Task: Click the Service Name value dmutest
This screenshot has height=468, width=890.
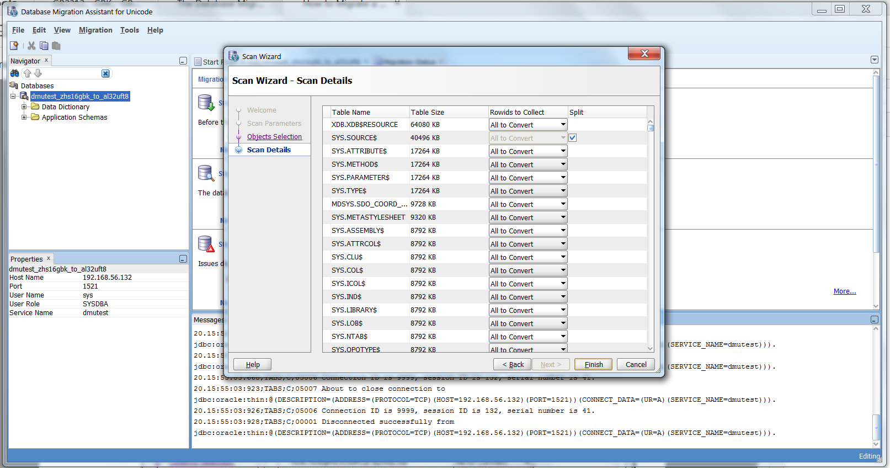Action: [95, 312]
